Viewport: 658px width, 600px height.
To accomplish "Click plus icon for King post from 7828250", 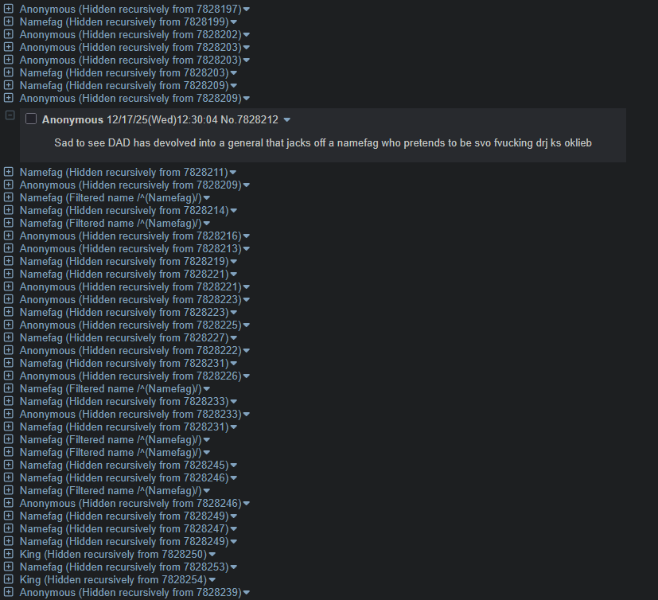I will click(x=9, y=554).
